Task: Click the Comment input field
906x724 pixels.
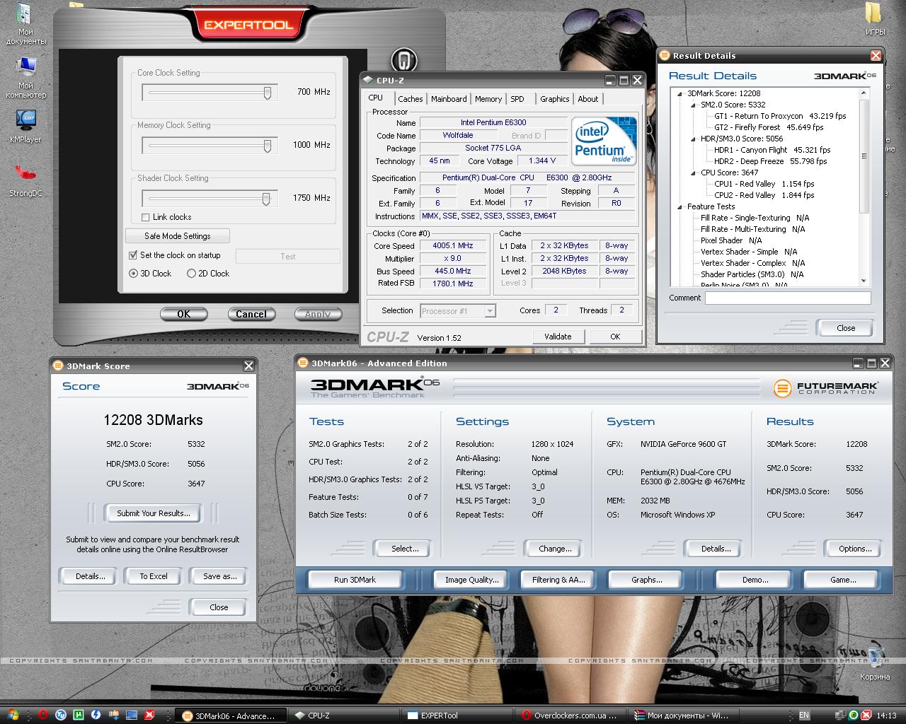Action: click(788, 298)
